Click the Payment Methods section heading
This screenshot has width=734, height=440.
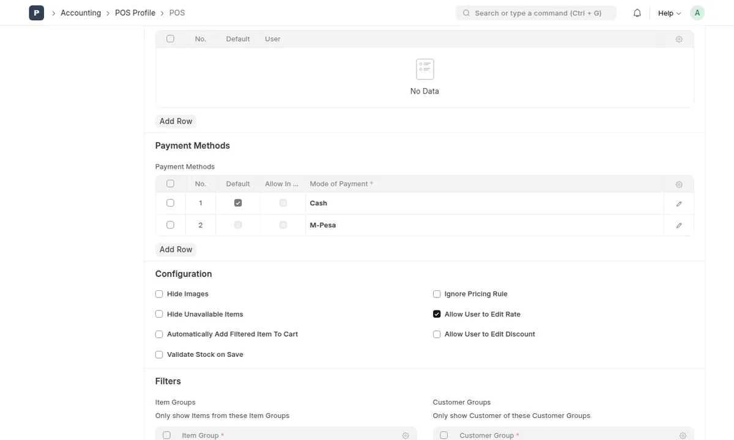(x=193, y=145)
